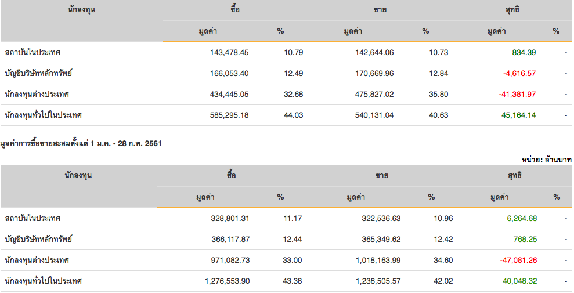The height and width of the screenshot is (293, 574).
Task: Select the red net value -41,381.97
Action: click(517, 95)
